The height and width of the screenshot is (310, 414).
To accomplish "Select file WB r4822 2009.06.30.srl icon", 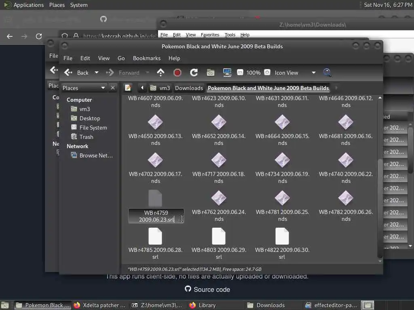I will pyautogui.click(x=282, y=236).
